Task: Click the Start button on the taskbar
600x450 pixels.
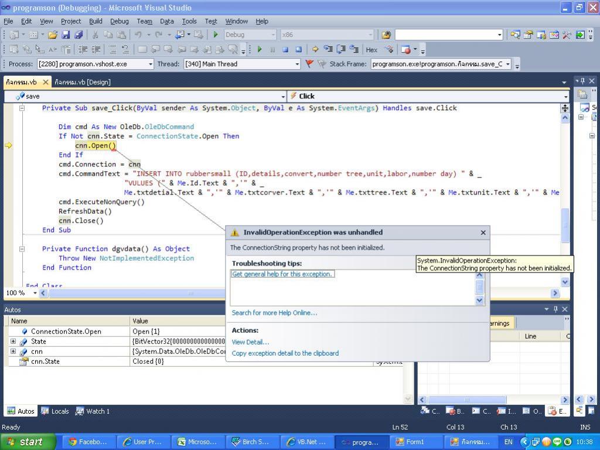Action: [x=28, y=442]
